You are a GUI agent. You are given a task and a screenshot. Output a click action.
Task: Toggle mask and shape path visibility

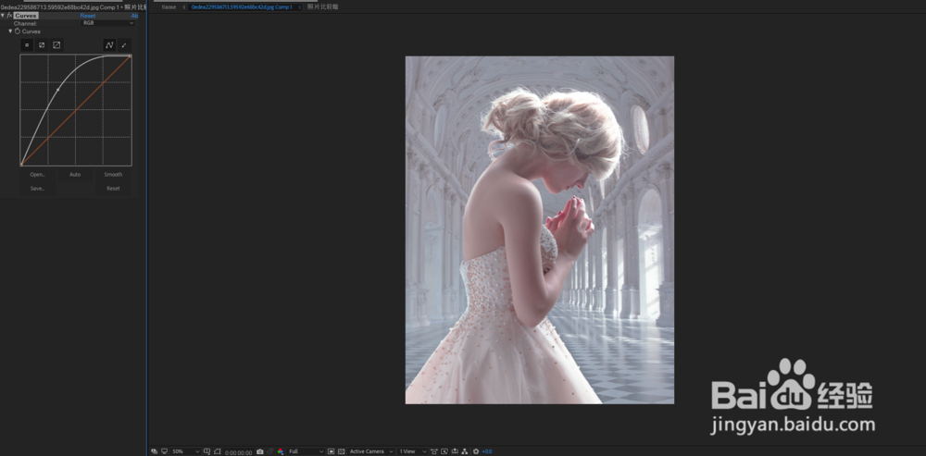218,451
